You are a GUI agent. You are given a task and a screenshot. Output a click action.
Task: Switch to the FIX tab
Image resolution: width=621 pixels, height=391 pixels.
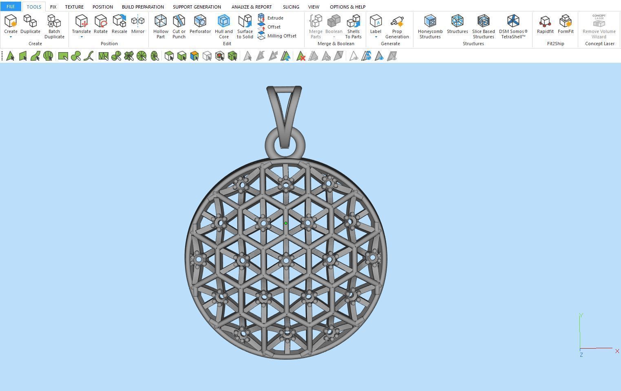tap(53, 7)
